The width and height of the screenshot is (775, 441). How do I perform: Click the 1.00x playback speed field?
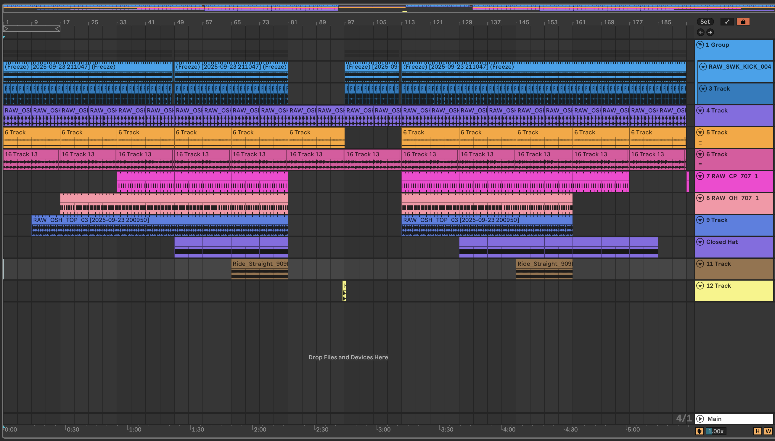pos(716,431)
